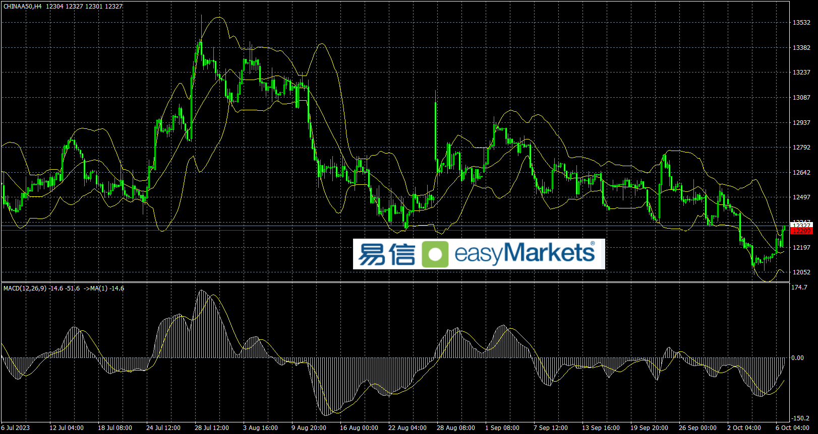Click the 6 Oct 04:00 time label
The image size is (818, 434).
click(792, 428)
